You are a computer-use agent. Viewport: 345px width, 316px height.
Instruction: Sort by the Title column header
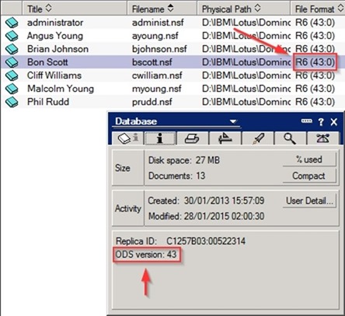pos(74,9)
